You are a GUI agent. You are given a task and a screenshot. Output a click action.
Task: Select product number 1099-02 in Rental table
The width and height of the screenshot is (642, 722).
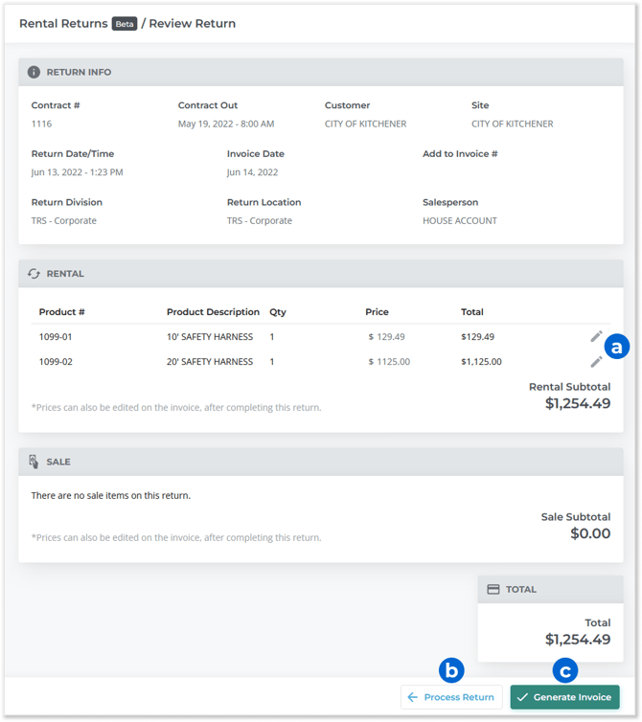[56, 362]
